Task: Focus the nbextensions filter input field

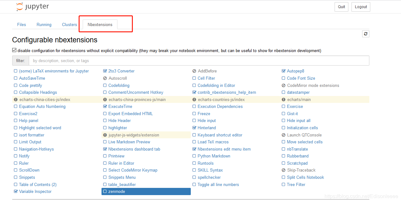Action: coord(199,61)
